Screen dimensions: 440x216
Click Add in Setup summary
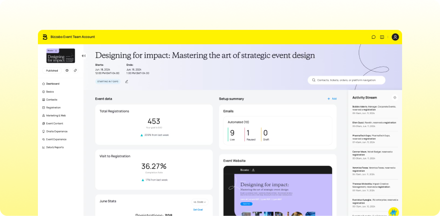point(332,99)
